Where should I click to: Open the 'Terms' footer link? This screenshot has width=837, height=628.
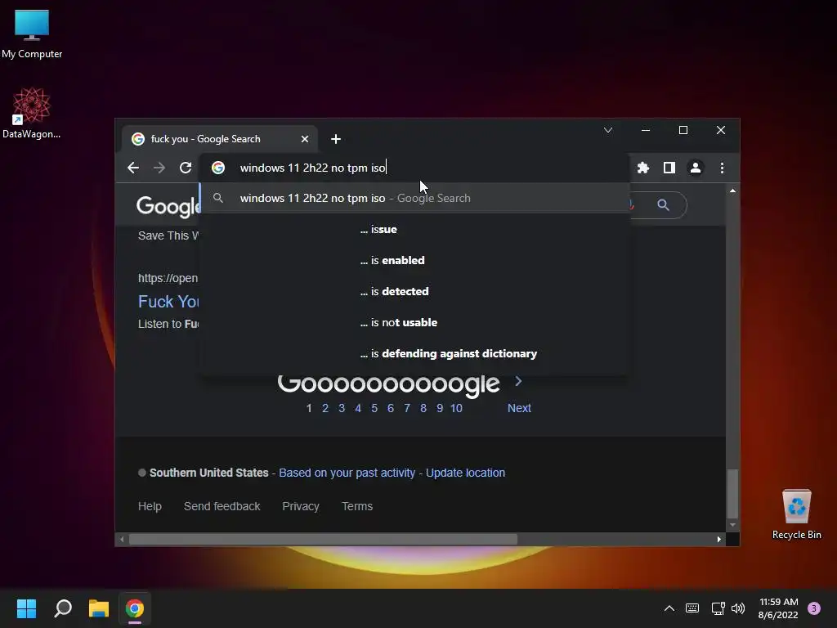[x=357, y=506]
